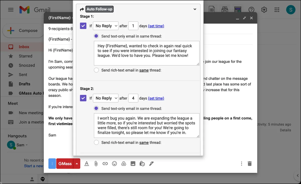This screenshot has width=301, height=184.
Task: Insert link icon in compose toolbar
Action: click(105, 164)
